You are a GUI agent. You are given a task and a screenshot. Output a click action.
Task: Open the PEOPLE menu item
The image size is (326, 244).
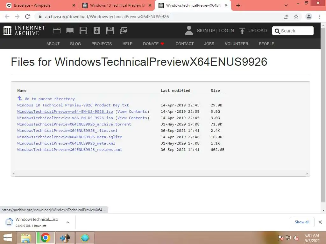tap(266, 44)
